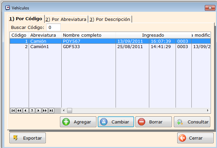Open Consultar to view the record
Viewport: 217px width, 148px height.
coord(192,122)
